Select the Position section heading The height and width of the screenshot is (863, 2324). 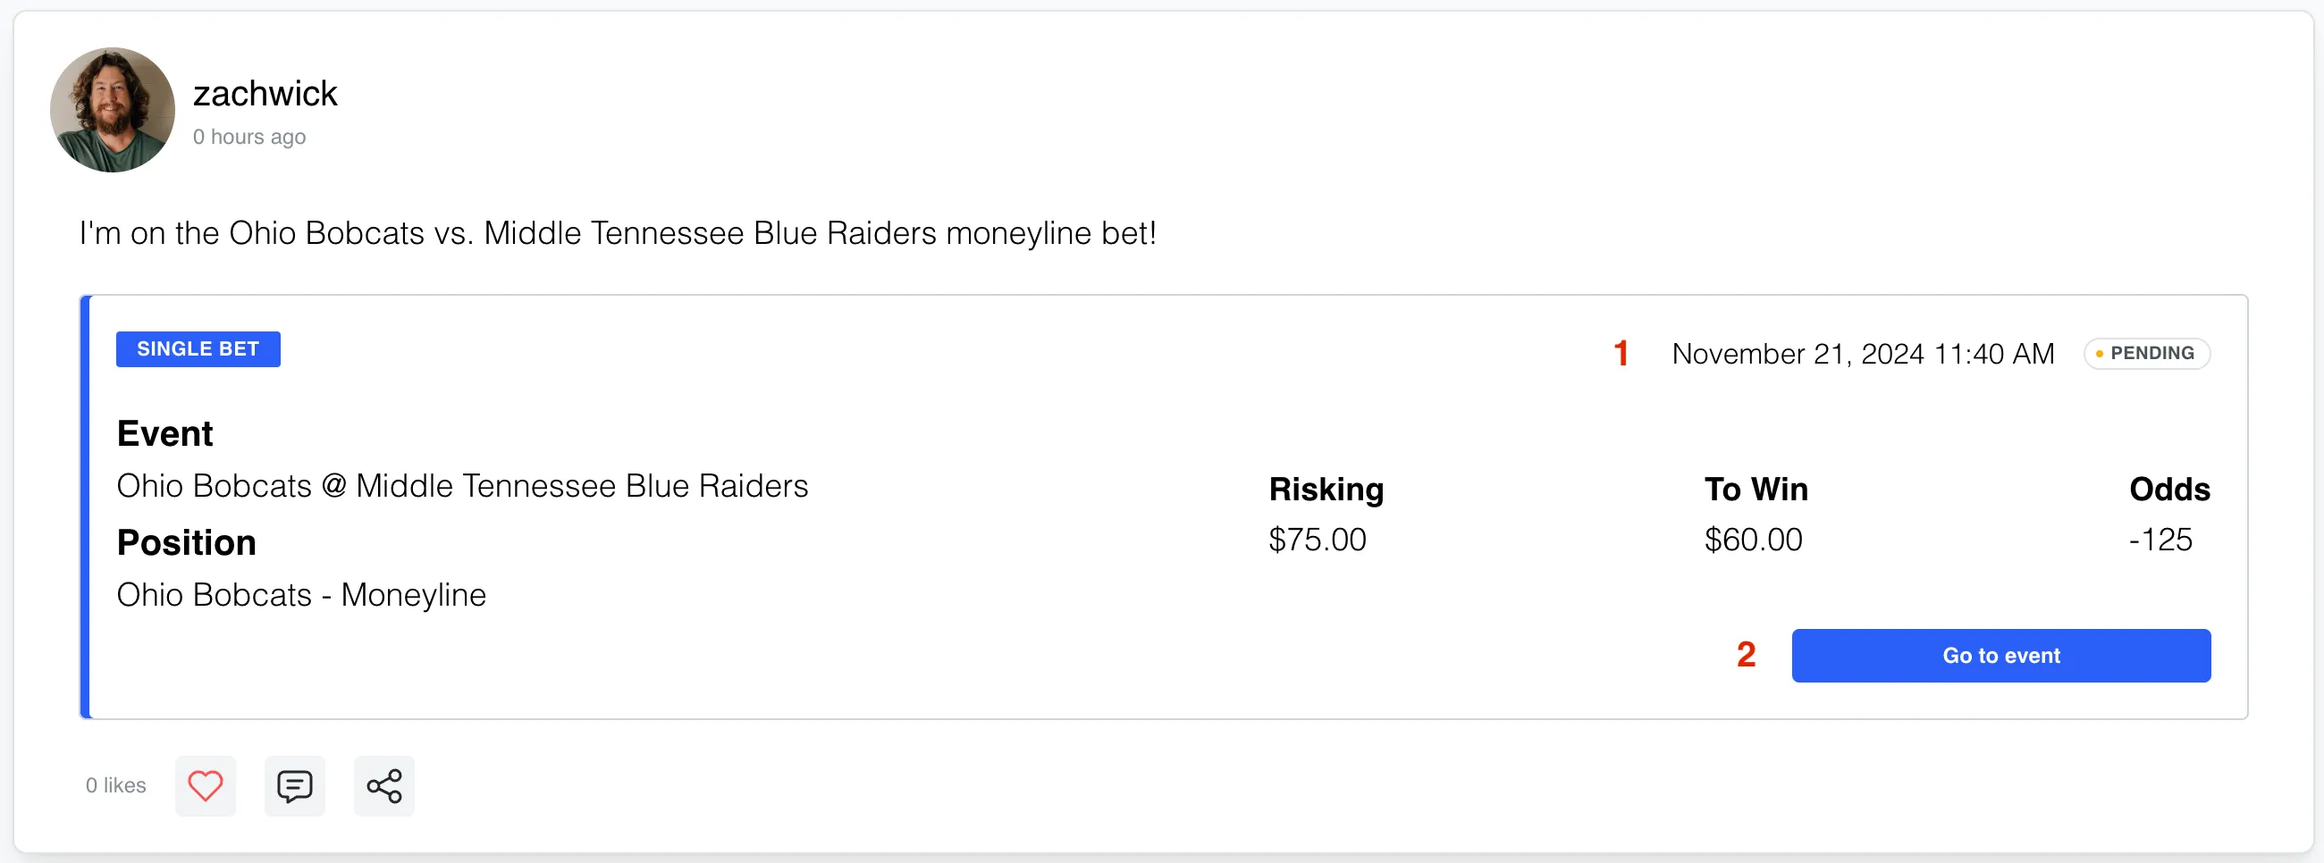click(x=186, y=542)
